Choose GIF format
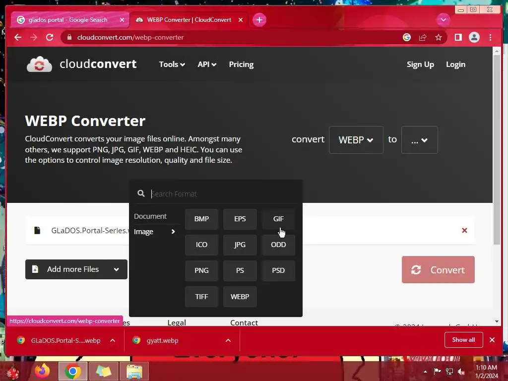The height and width of the screenshot is (381, 508). [278, 219]
